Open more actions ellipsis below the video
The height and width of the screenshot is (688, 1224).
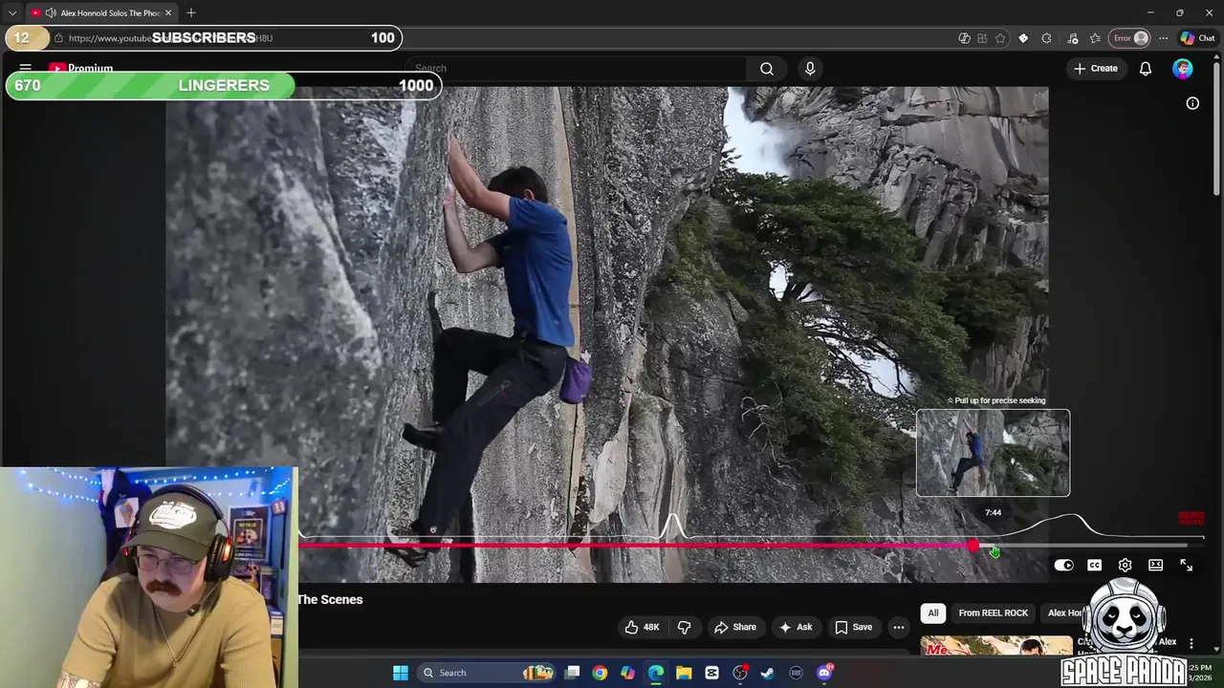click(x=898, y=627)
